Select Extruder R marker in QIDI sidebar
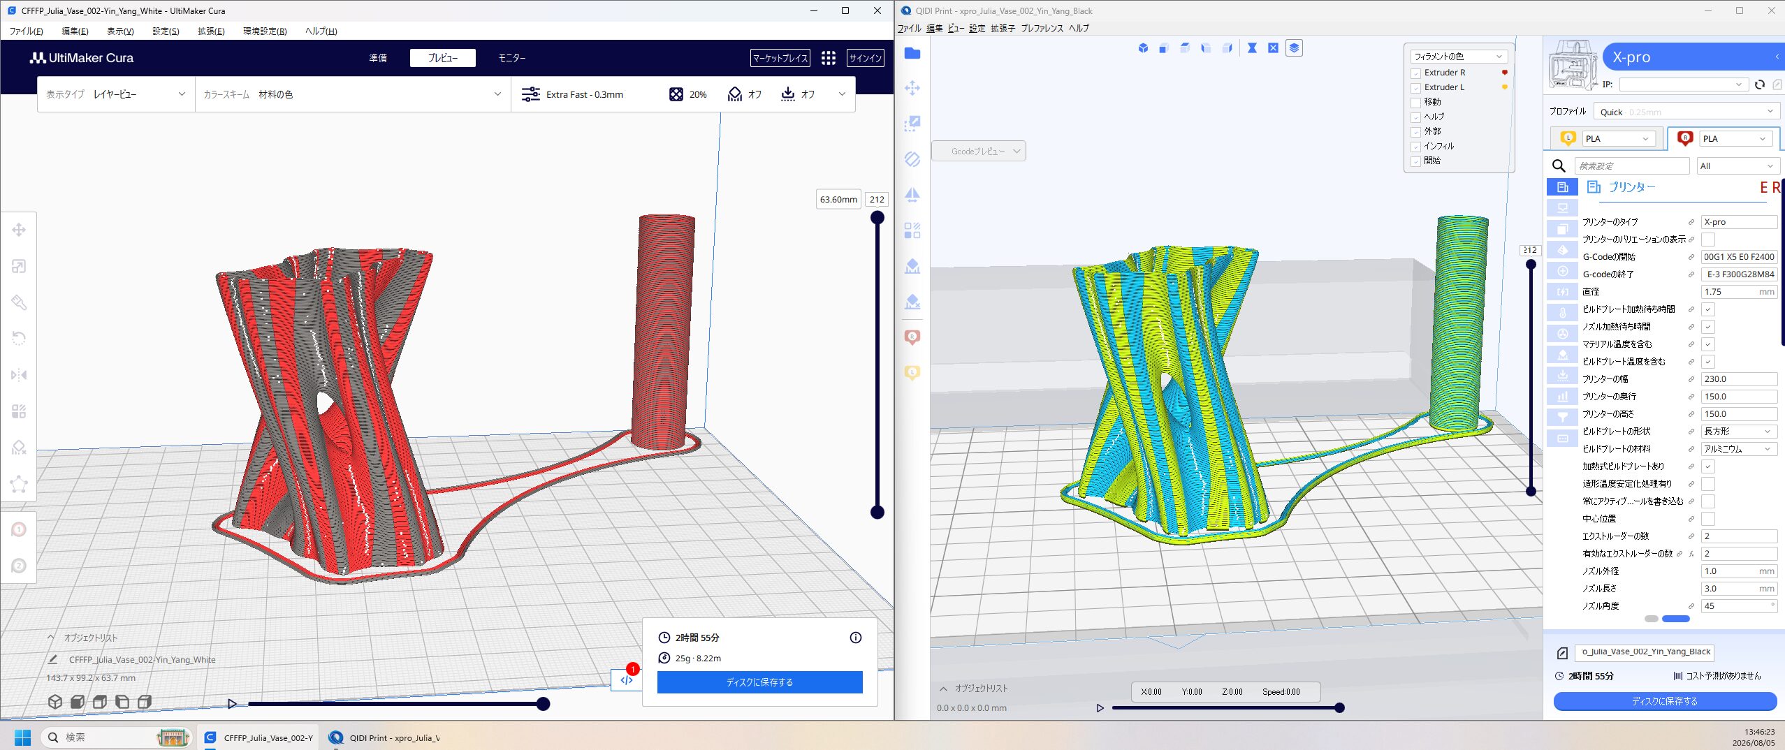1785x750 pixels. click(x=912, y=337)
